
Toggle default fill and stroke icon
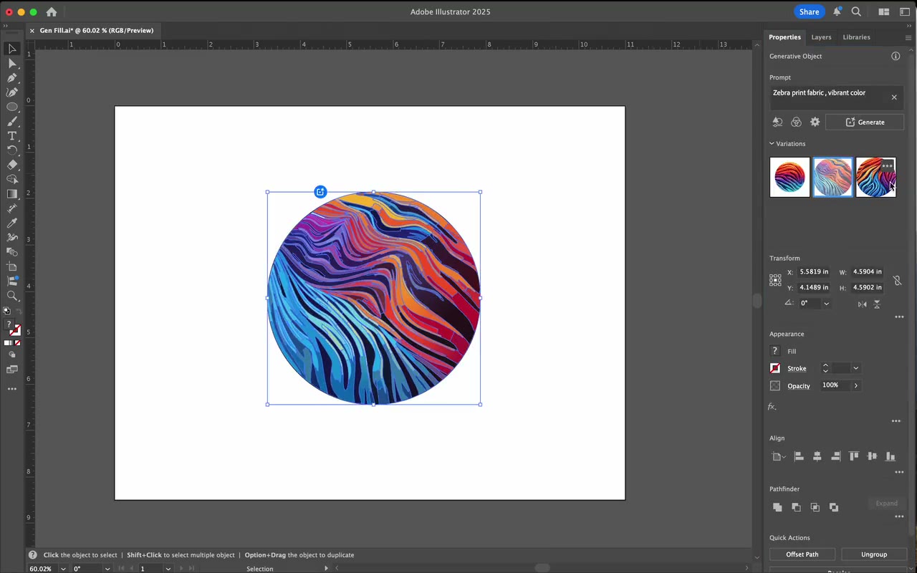pyautogui.click(x=7, y=311)
